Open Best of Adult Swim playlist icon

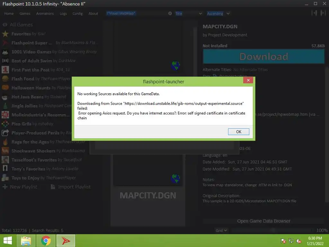[x=5, y=61]
